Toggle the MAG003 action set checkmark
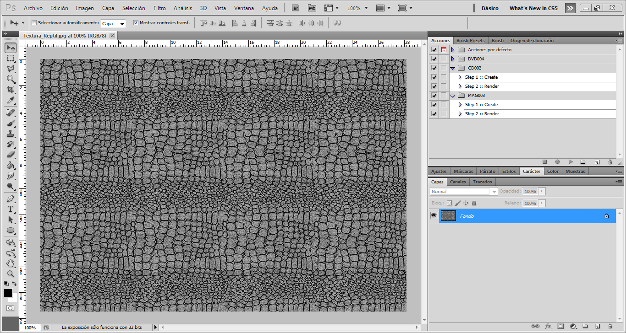Image resolution: width=626 pixels, height=333 pixels. coord(434,95)
